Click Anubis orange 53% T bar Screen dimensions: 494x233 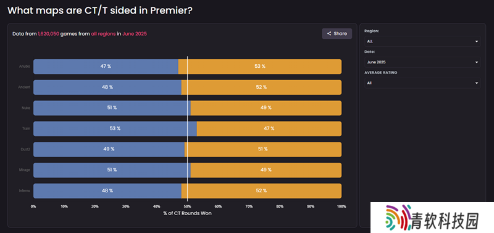coord(260,67)
